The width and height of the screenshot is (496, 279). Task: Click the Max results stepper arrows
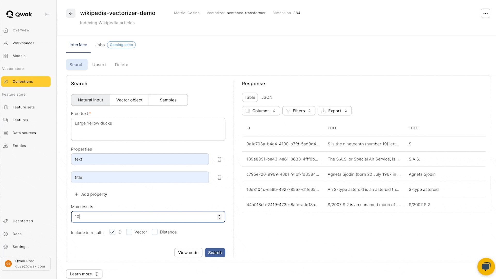click(219, 216)
